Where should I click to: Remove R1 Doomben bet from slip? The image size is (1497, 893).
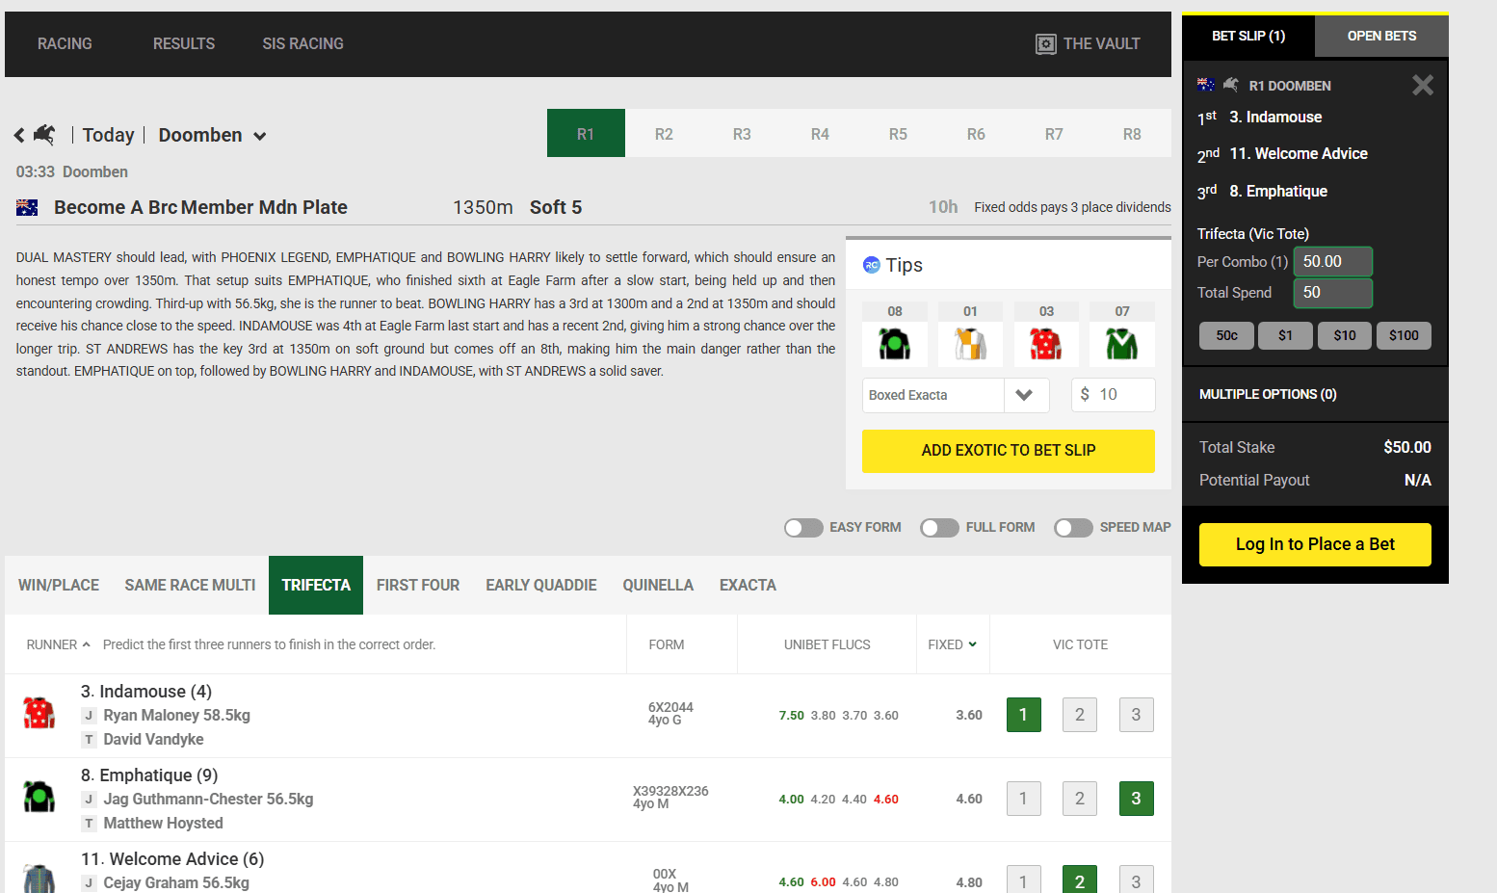click(x=1423, y=85)
